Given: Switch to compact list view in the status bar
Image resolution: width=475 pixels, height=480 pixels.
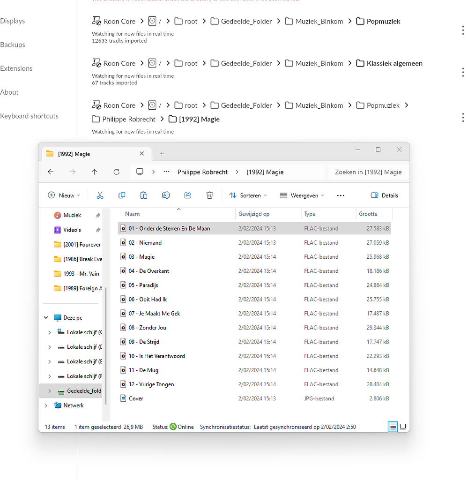Looking at the screenshot, I should click(x=392, y=427).
